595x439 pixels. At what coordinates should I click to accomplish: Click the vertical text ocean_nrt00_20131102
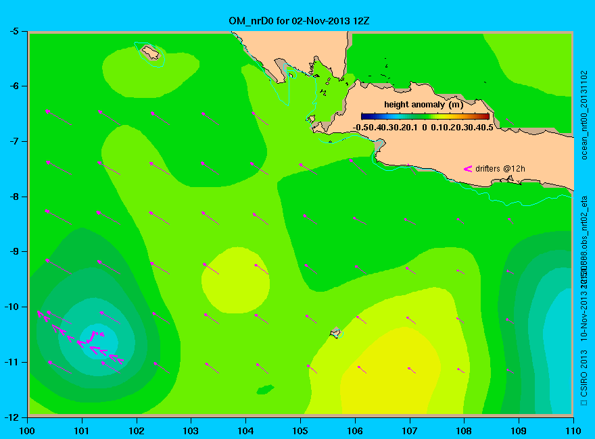coord(584,115)
